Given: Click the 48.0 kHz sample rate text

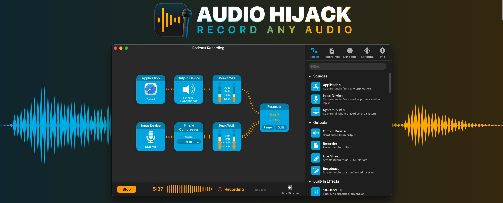Looking at the screenshot, I should [260, 190].
